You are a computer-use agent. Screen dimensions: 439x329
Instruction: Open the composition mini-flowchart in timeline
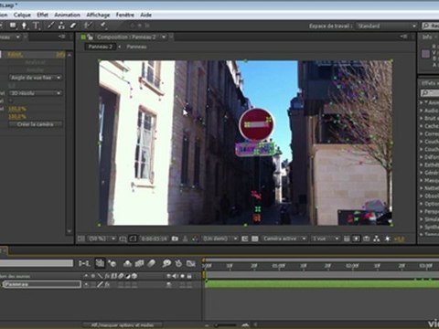[x=84, y=263]
